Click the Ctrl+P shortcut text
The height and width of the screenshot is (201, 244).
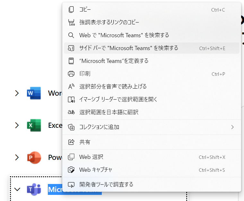[x=218, y=74]
